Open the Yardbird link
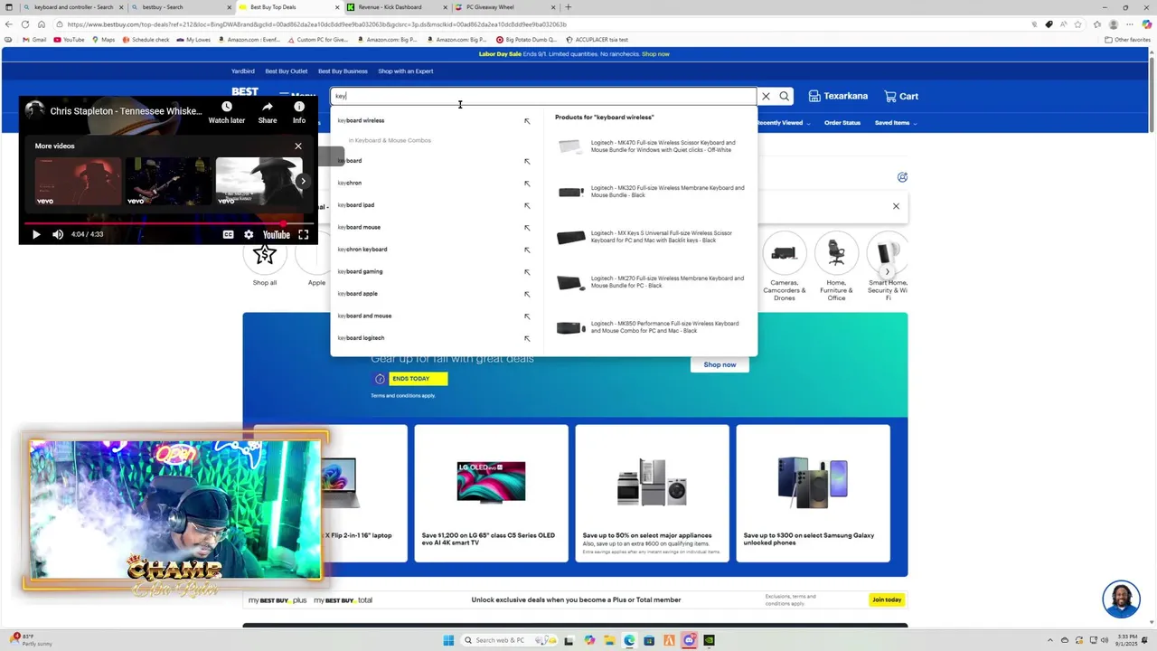This screenshot has width=1157, height=651. click(242, 71)
